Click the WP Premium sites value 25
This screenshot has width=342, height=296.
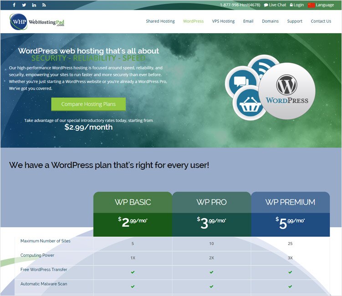290,244
